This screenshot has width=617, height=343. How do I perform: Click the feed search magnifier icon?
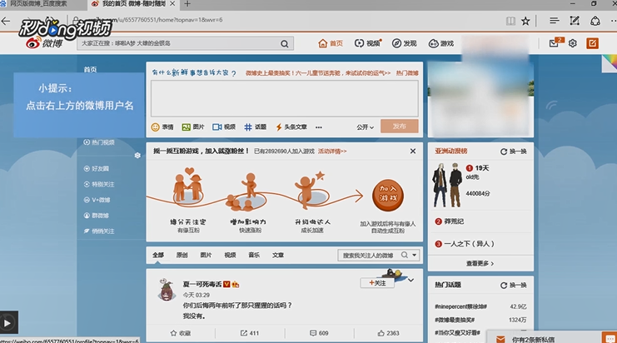pyautogui.click(x=404, y=256)
